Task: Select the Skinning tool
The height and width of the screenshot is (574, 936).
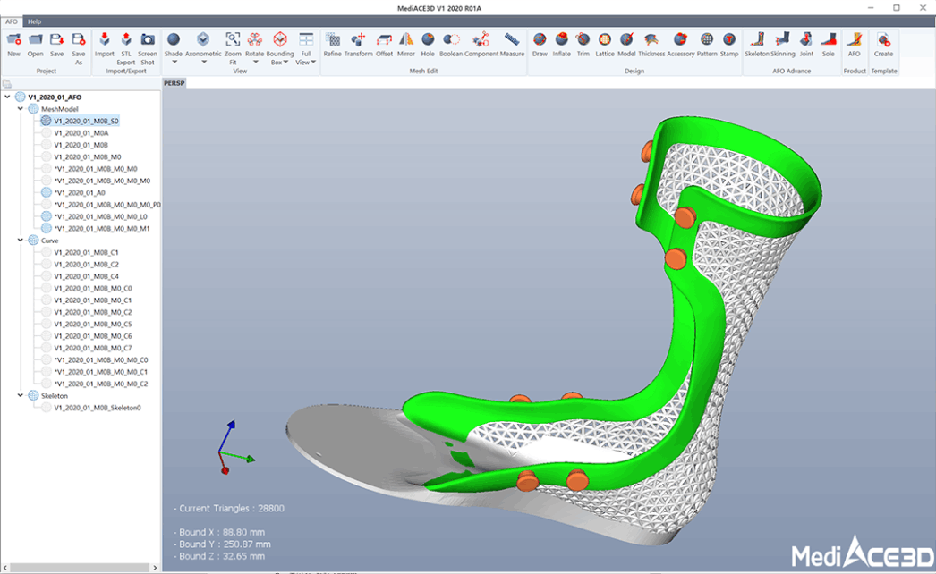Action: [783, 40]
